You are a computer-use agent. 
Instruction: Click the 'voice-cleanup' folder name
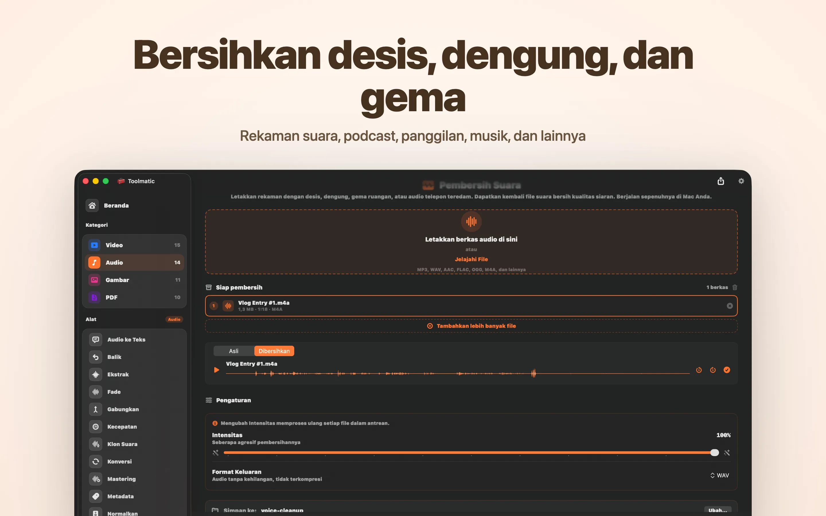(282, 511)
